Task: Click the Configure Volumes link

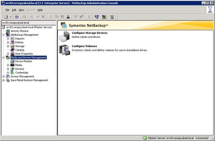Action: pos(84,46)
